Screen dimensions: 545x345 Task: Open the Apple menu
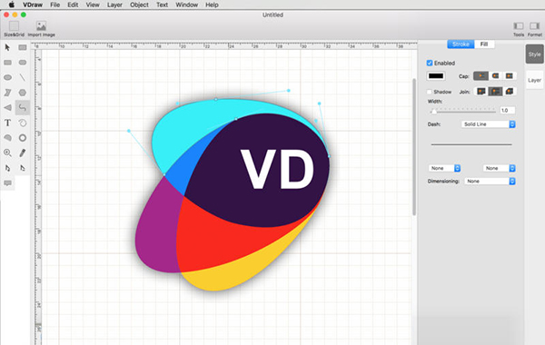pyautogui.click(x=12, y=5)
